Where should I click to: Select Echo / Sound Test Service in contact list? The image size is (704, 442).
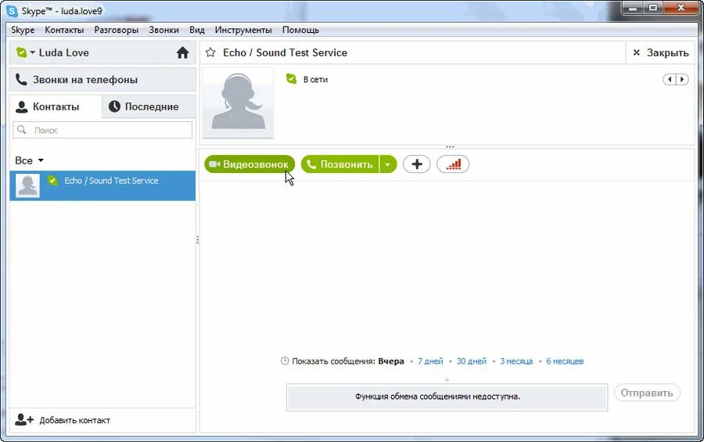click(x=102, y=185)
